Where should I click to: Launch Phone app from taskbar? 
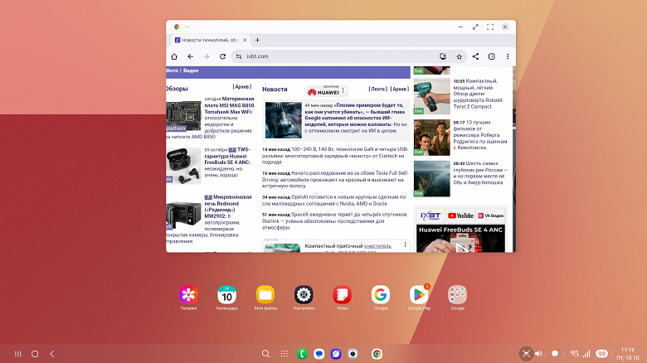pyautogui.click(x=302, y=354)
